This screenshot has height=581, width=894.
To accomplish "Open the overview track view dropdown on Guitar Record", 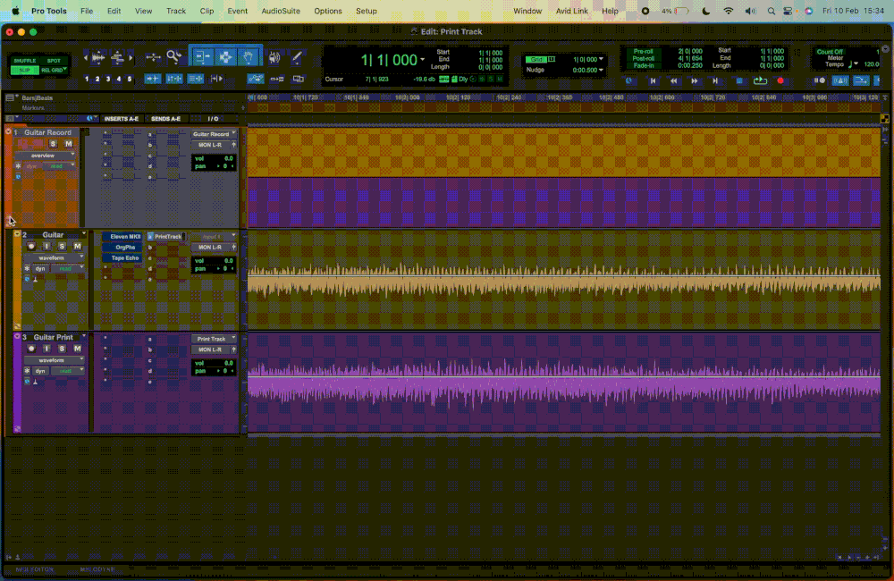I will point(43,156).
